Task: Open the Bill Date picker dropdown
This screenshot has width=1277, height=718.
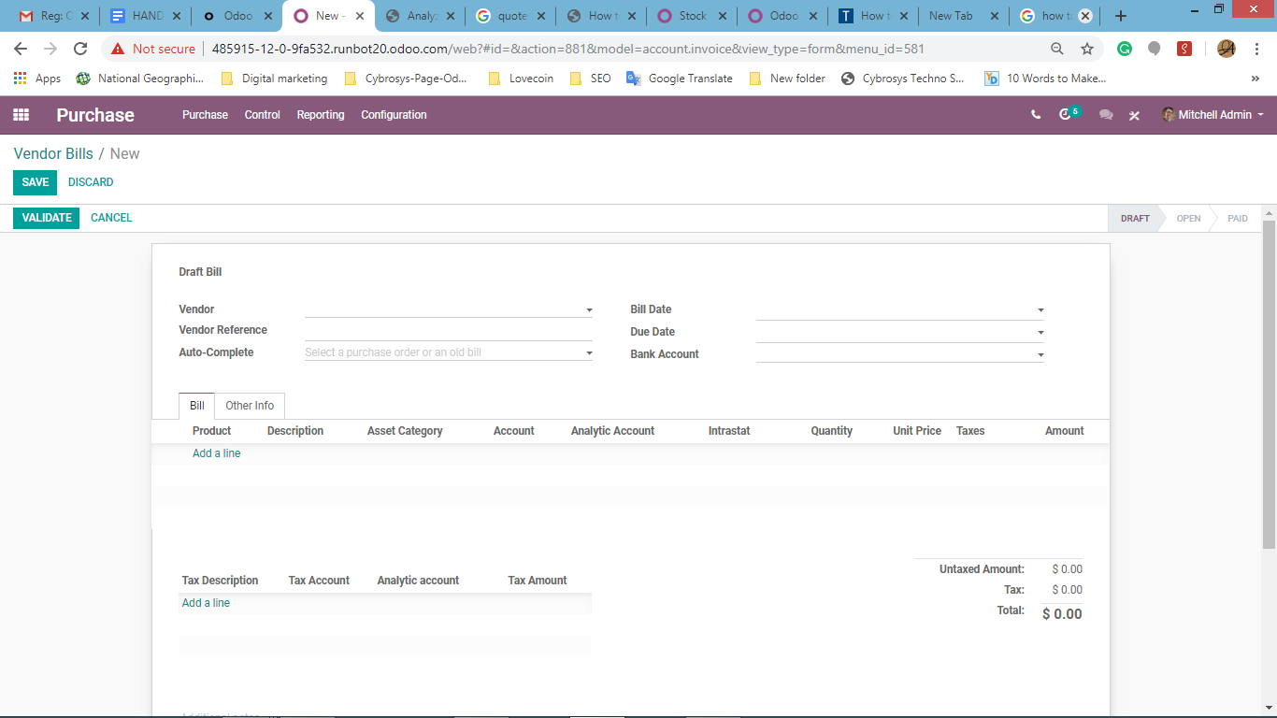Action: pyautogui.click(x=1040, y=310)
